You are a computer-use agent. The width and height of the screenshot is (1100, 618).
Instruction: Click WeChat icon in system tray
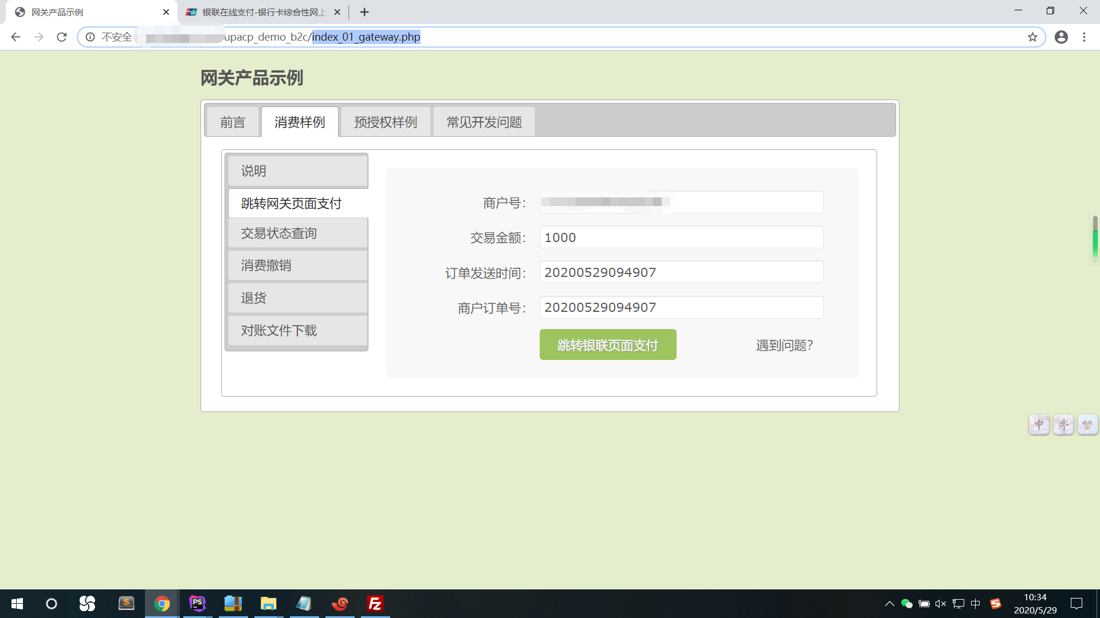(906, 604)
